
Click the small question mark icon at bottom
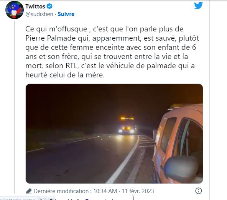pyautogui.click(x=45, y=198)
